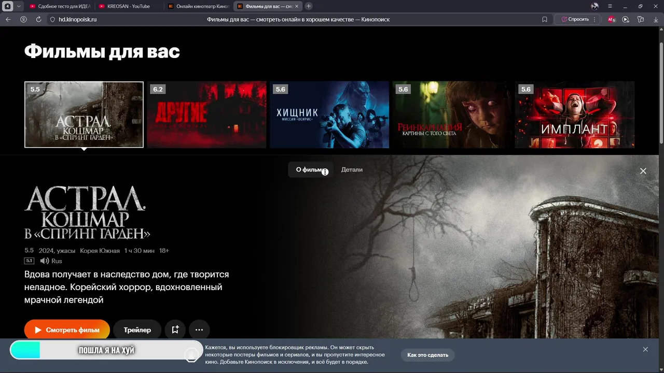Viewport: 664px width, 373px height.
Task: Click the hd.kinopoisk.ru address field
Action: click(77, 19)
